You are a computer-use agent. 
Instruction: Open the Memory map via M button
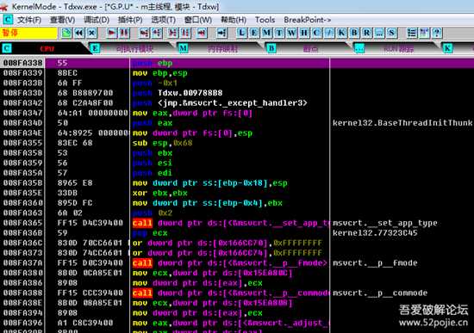[266, 33]
